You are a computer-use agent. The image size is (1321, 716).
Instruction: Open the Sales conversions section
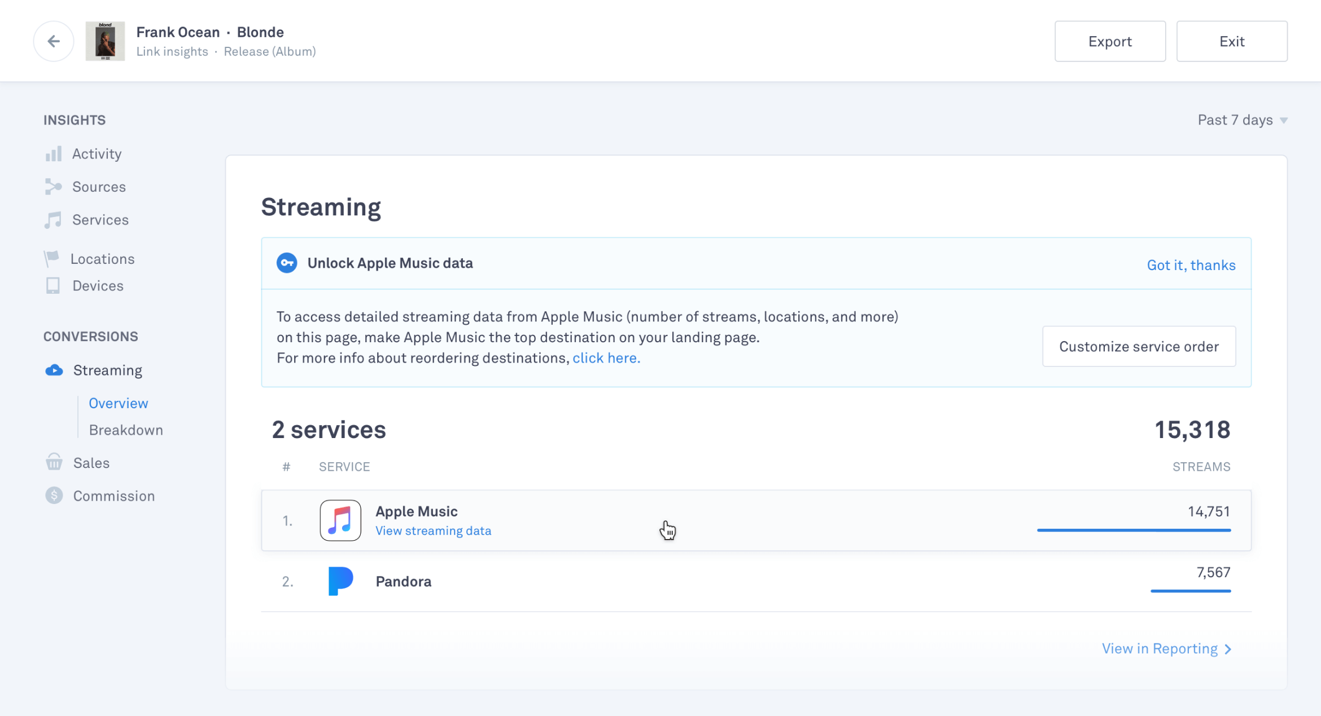91,463
